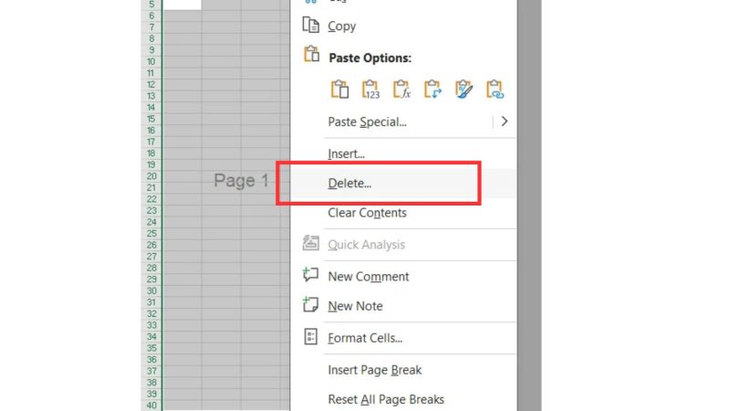The width and height of the screenshot is (730, 411).
Task: Select row header 15
Action: 151,119
